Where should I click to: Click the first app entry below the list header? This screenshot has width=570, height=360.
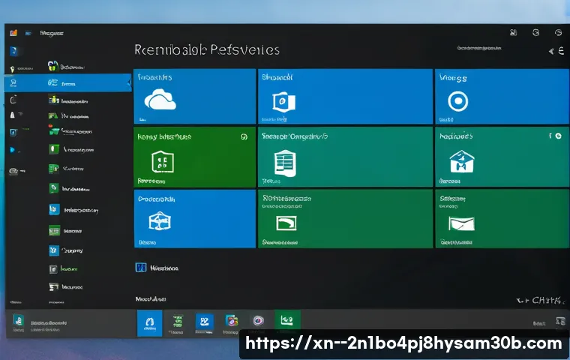coord(71,66)
